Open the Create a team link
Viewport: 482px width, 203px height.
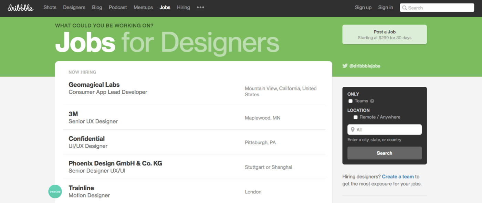coord(398,177)
